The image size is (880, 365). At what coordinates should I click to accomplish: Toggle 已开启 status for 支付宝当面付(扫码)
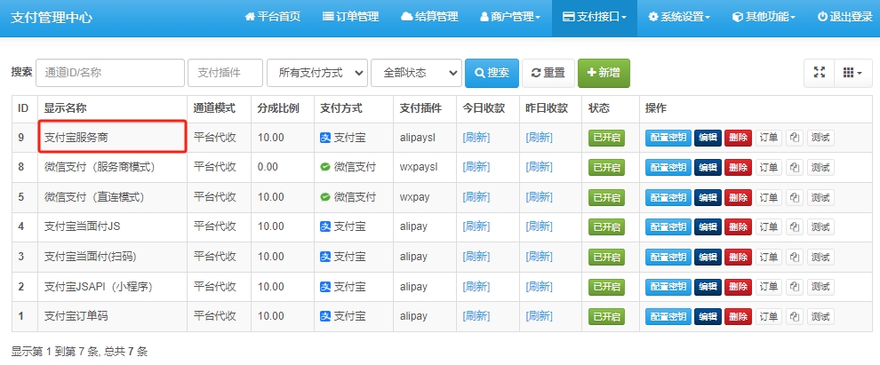(607, 257)
